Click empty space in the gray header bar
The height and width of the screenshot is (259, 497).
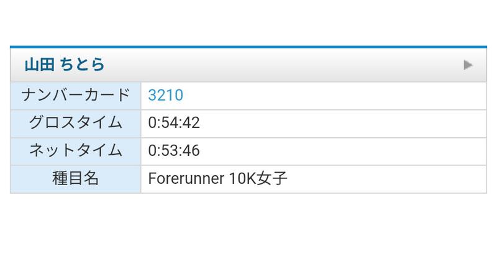pyautogui.click(x=280, y=65)
